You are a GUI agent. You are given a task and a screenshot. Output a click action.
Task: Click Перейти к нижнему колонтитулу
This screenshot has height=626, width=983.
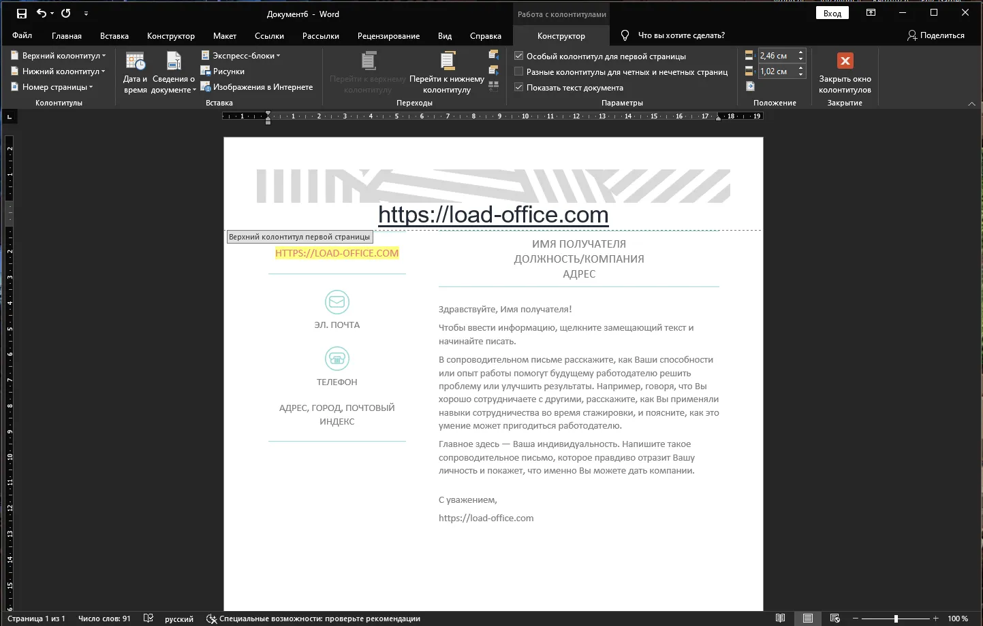pos(447,72)
